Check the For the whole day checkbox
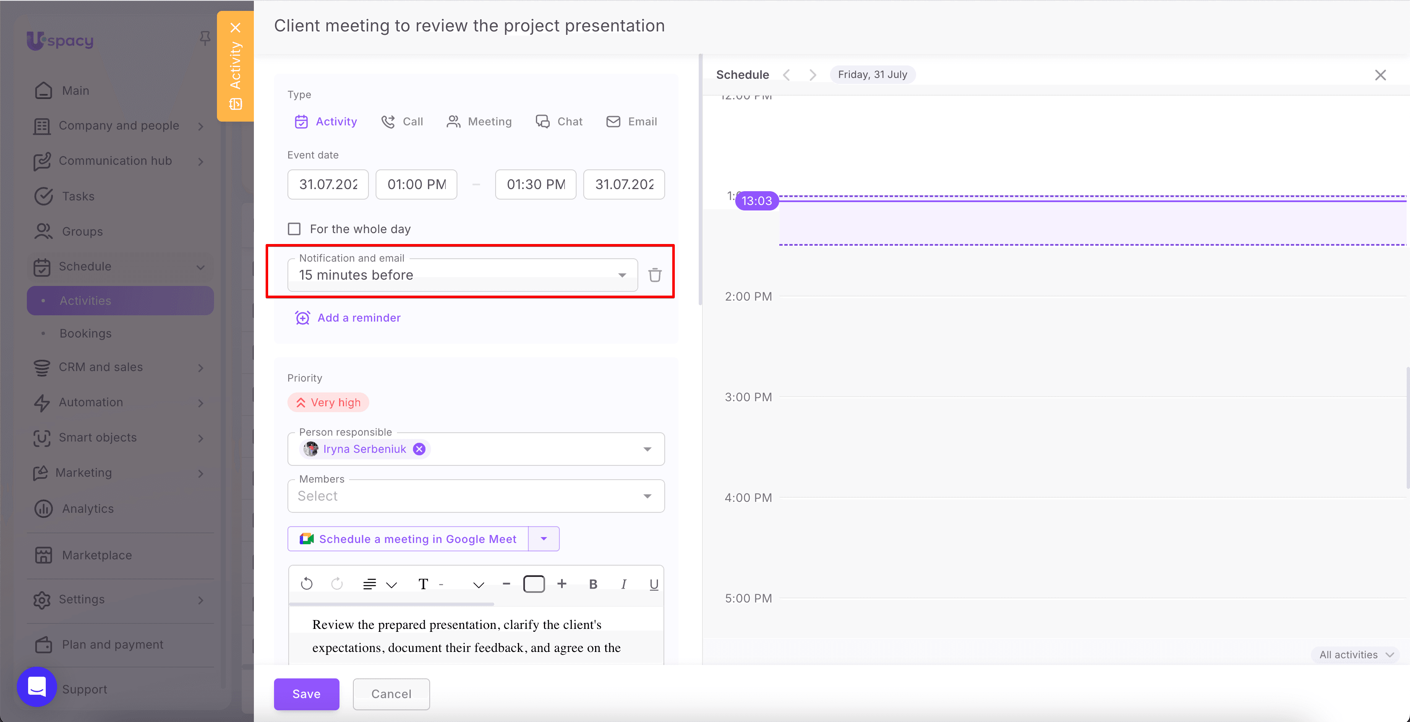The width and height of the screenshot is (1410, 722). tap(295, 229)
